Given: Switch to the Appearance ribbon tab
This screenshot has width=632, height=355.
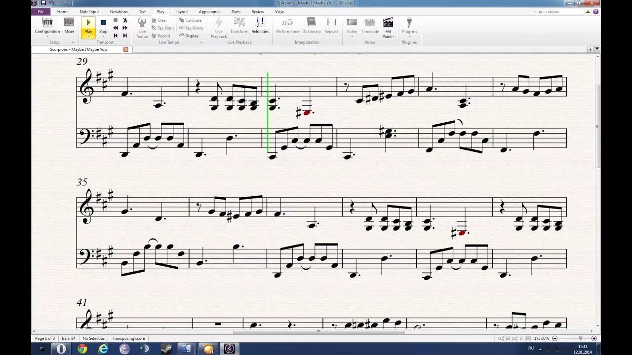Looking at the screenshot, I should [x=210, y=12].
